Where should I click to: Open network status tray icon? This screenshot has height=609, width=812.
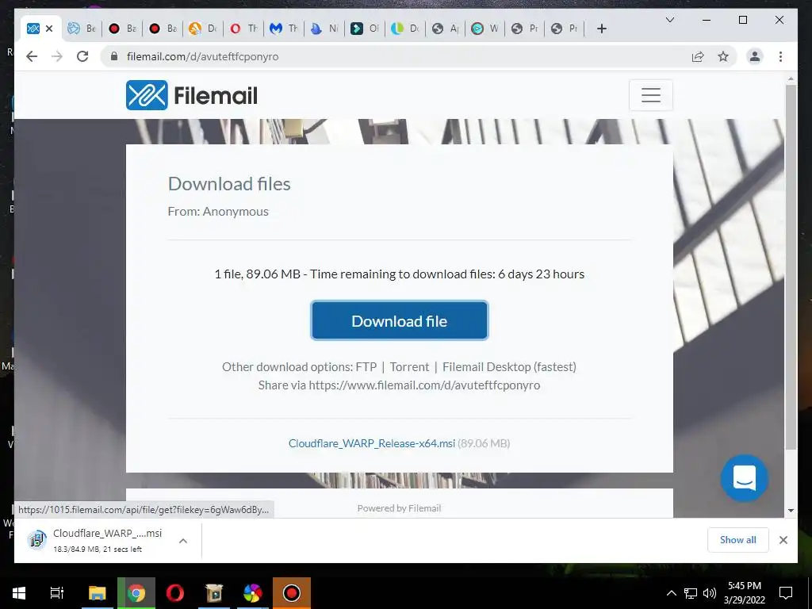point(691,593)
